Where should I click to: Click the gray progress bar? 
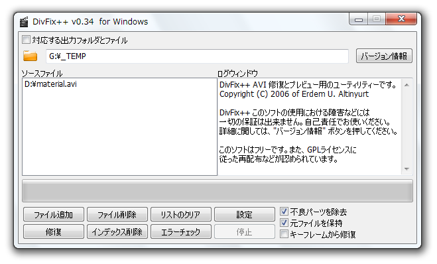[x=218, y=191]
